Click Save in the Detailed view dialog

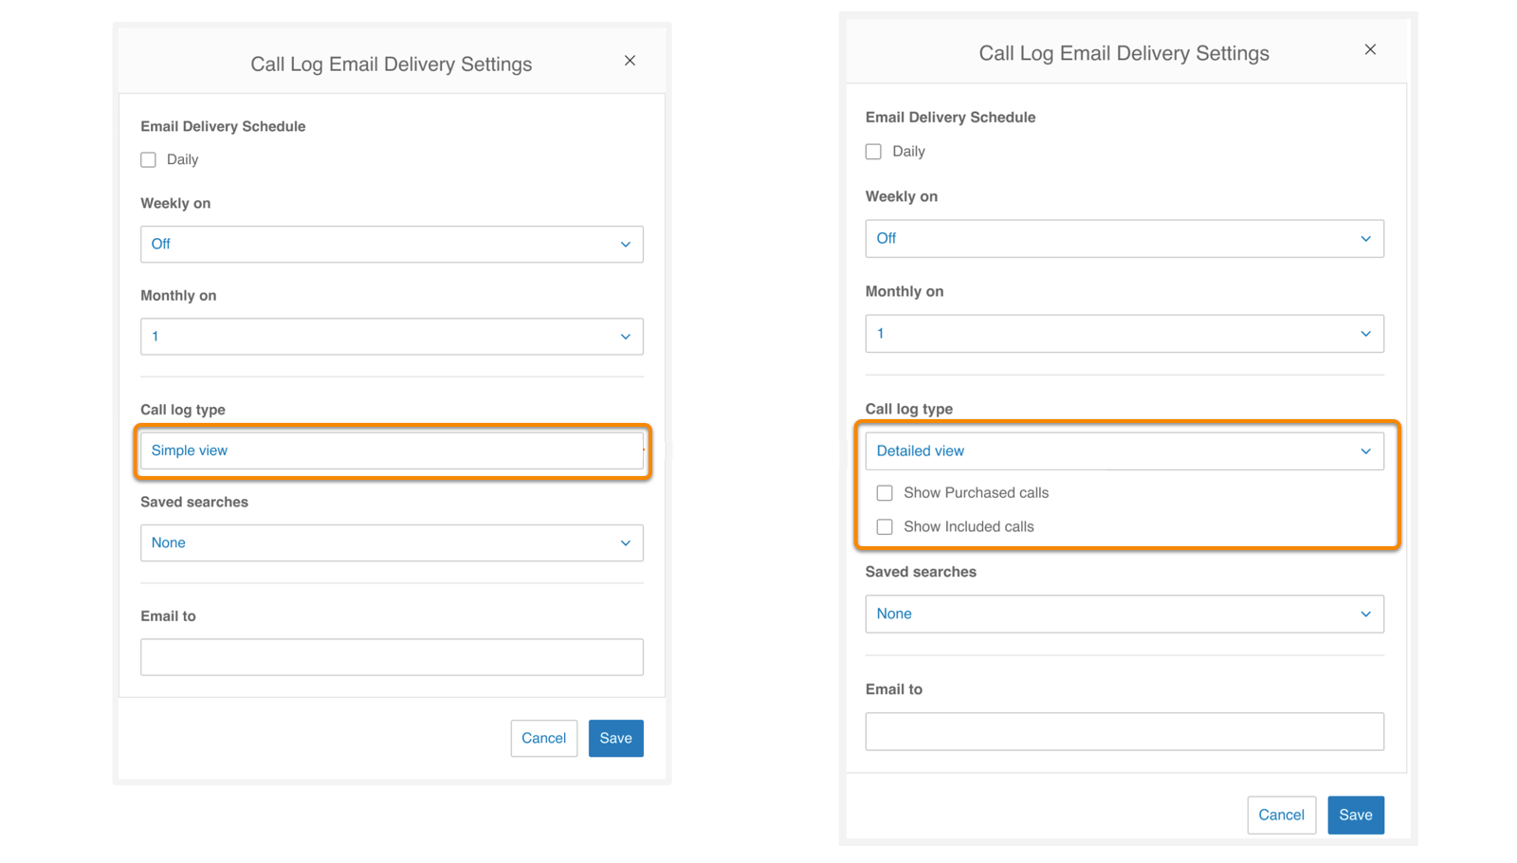coord(1355,816)
